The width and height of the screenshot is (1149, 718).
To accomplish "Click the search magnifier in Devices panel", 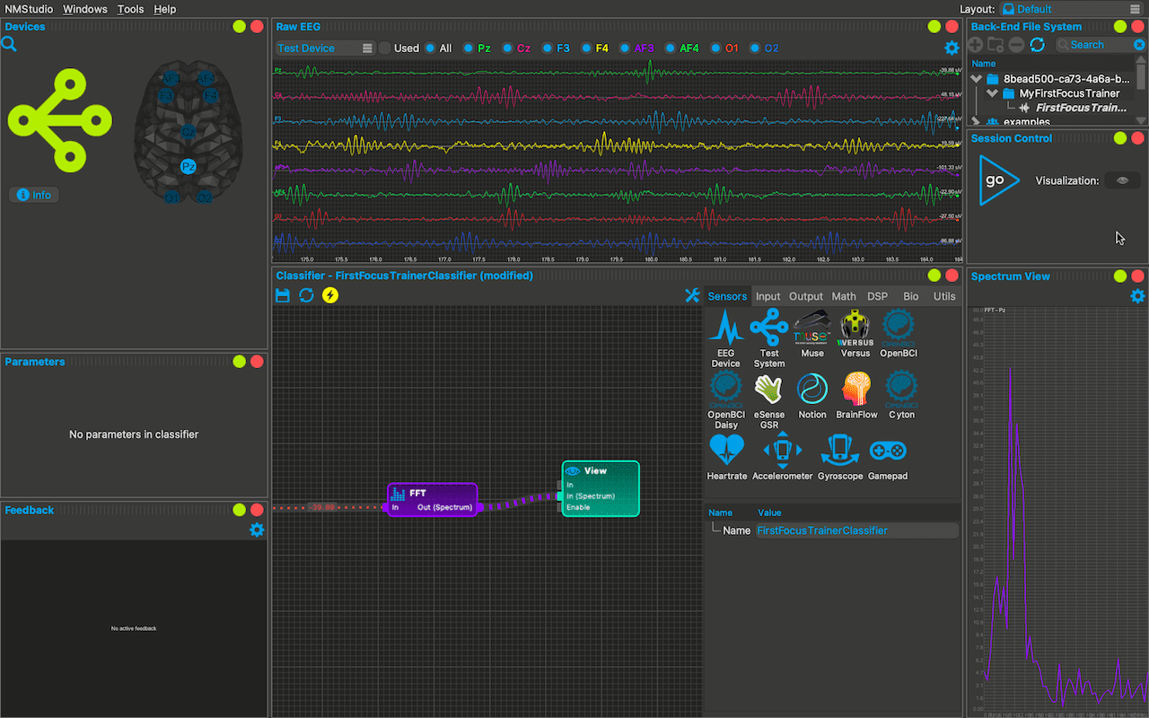I will coord(9,44).
